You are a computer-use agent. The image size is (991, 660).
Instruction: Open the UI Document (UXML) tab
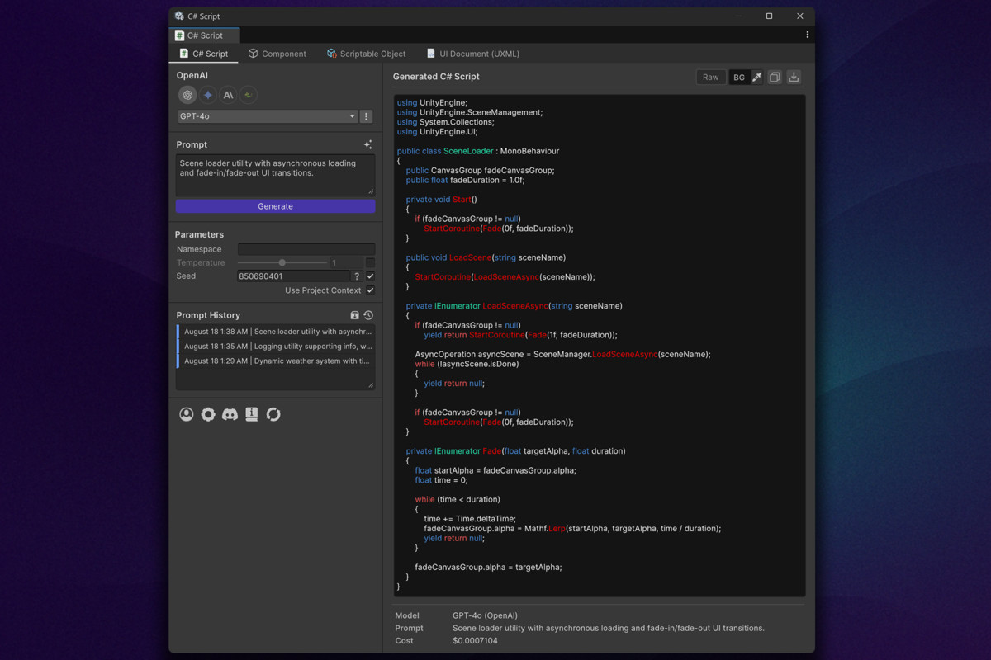point(473,53)
